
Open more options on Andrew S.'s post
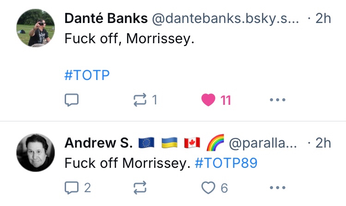point(277,187)
